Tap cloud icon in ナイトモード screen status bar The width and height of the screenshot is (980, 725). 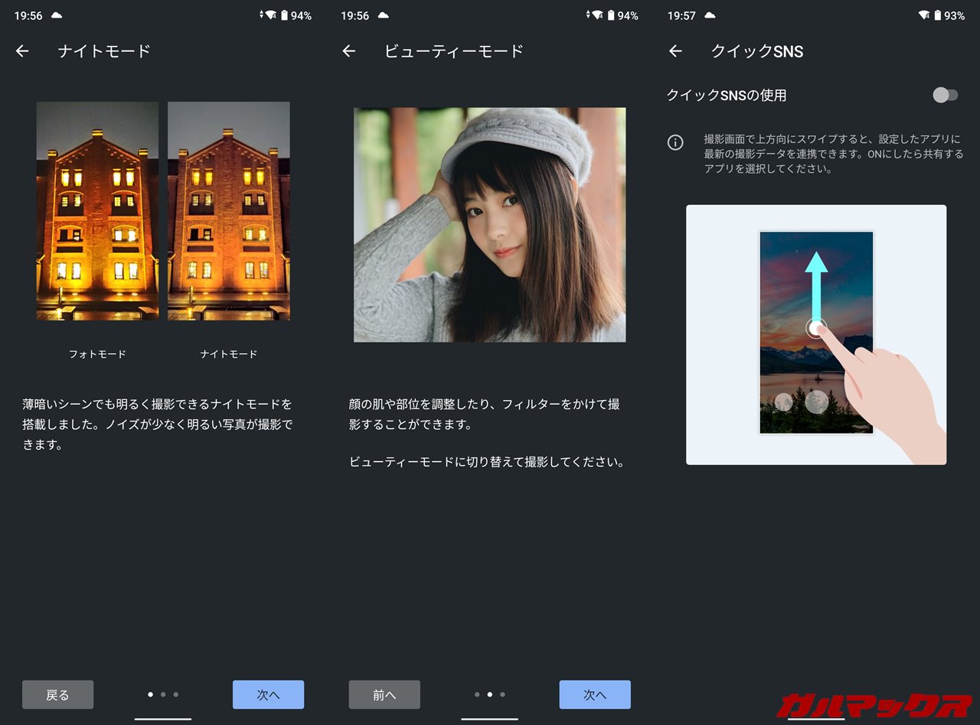[x=57, y=15]
